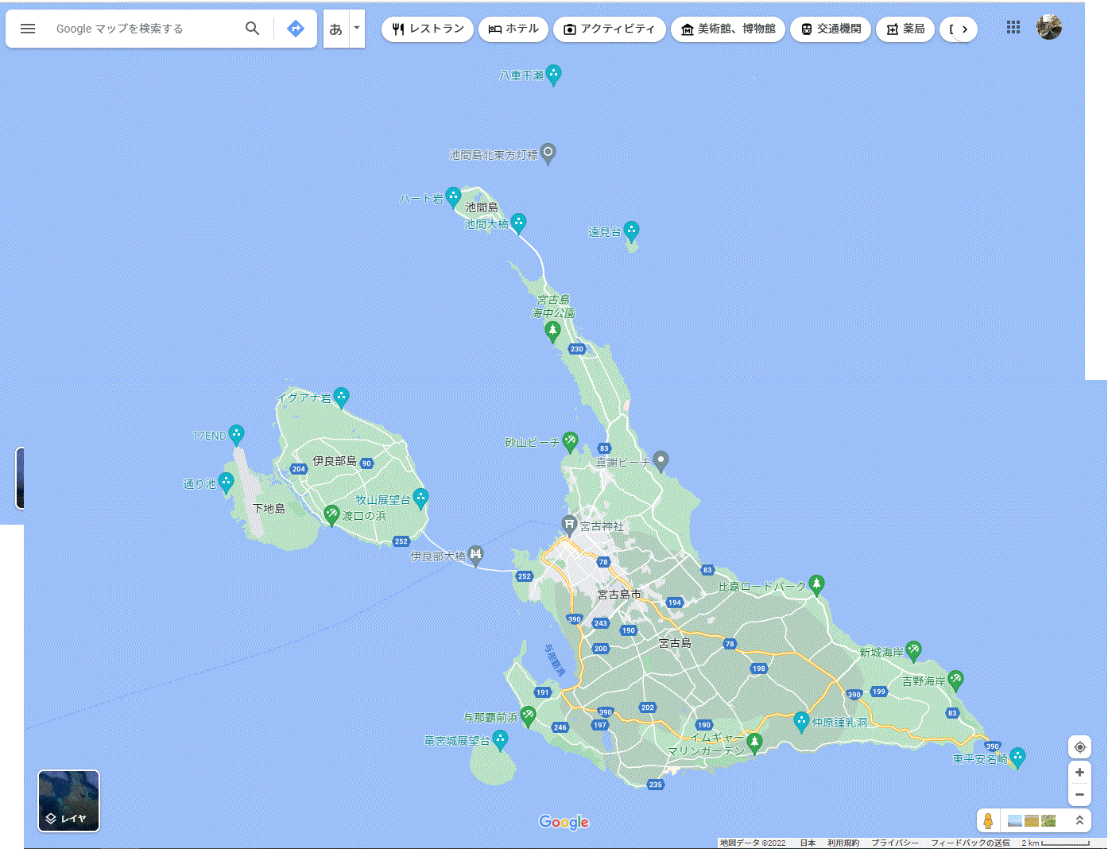Click the 日本 region link
1108x849 pixels.
pos(808,843)
